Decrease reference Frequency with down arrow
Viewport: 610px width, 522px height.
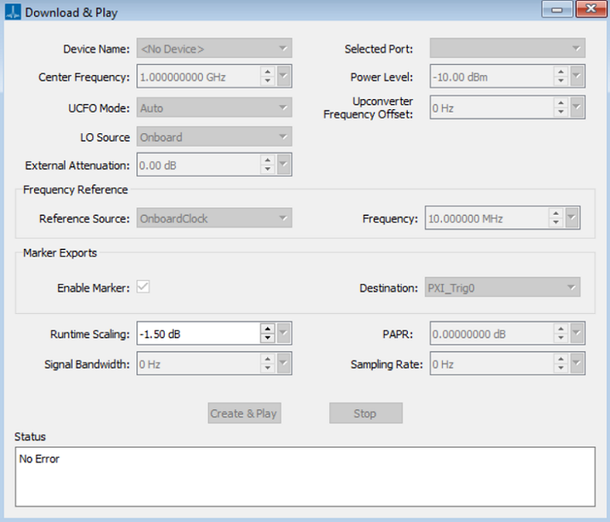tap(556, 223)
